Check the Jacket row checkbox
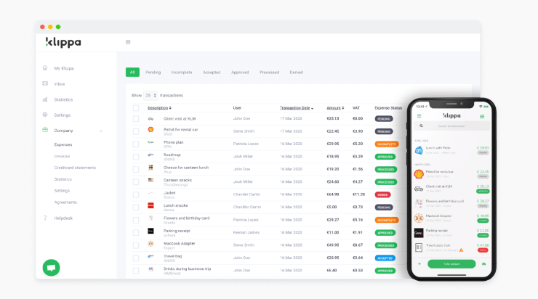 (x=136, y=195)
